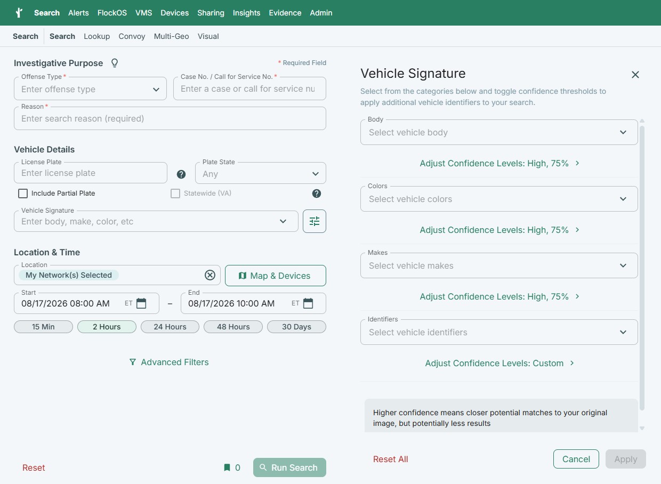The image size is (661, 484).
Task: Switch to the Convoy tab
Action: pos(132,36)
